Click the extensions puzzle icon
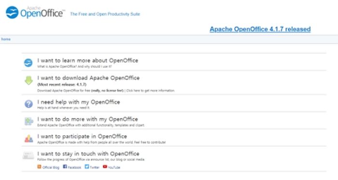Viewport: 338px width, 180px height. (28, 121)
